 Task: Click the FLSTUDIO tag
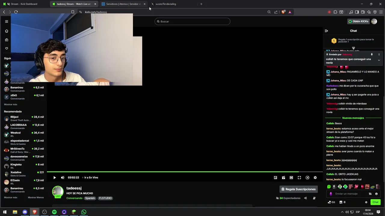105,198
